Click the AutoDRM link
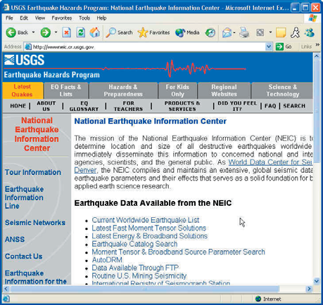 107,260
